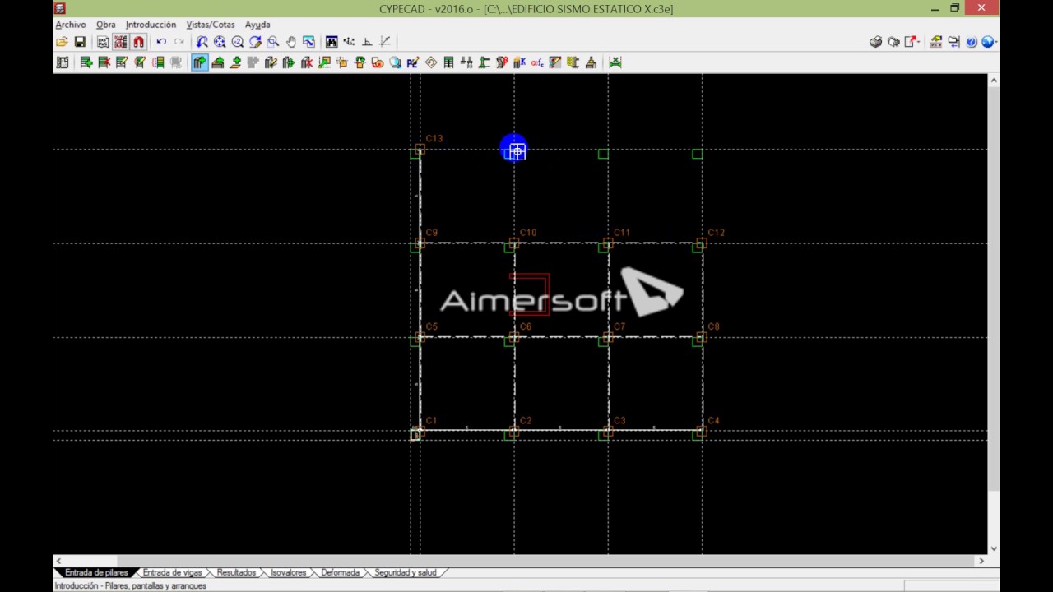Delete a column using the red X column icon
Viewport: 1053px width, 592px height.
(x=104, y=62)
